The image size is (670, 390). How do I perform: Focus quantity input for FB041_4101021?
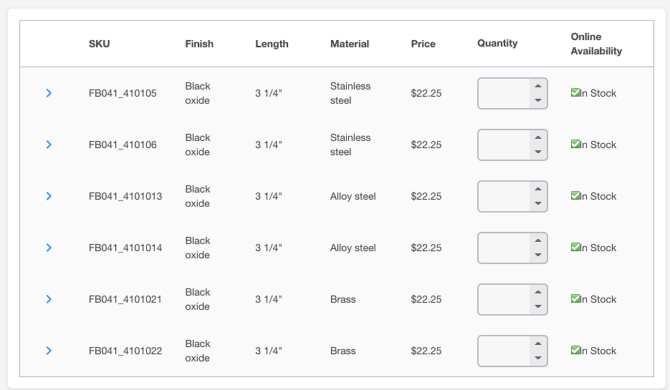click(504, 299)
